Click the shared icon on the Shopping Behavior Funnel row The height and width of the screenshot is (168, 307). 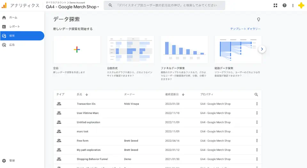[x=59, y=159]
